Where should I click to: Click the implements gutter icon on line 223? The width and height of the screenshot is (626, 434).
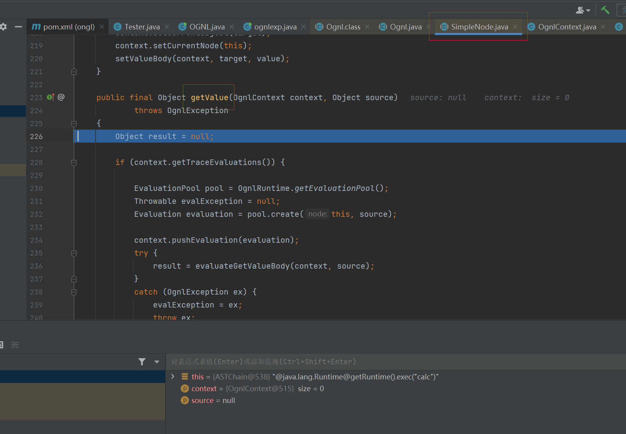tap(50, 97)
